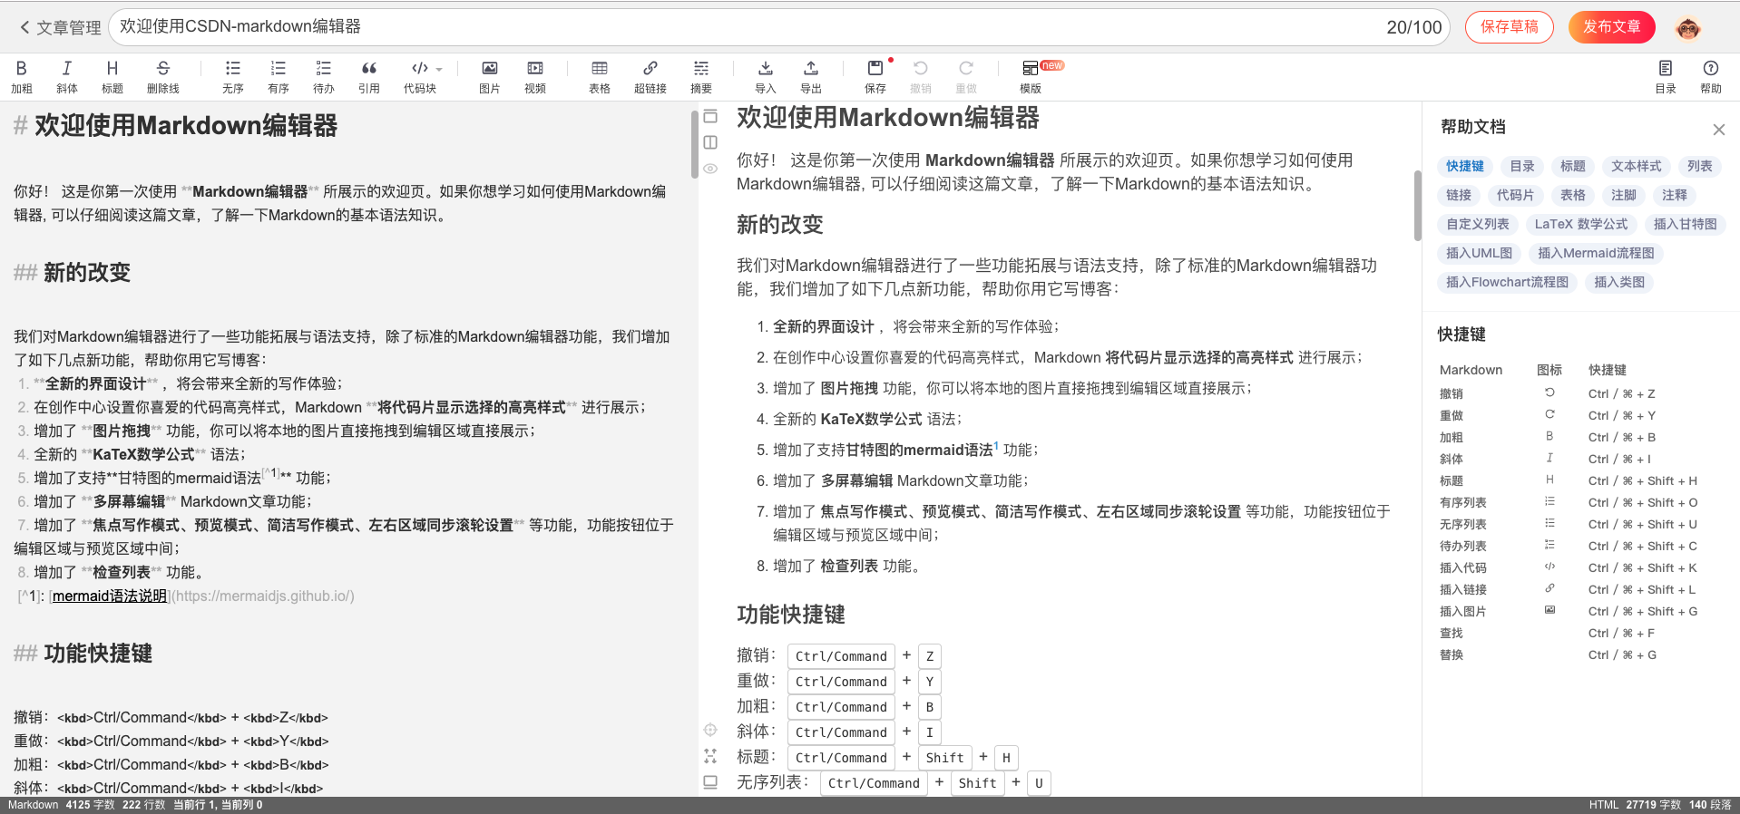The width and height of the screenshot is (1740, 814).
Task: Open user avatar menu
Action: coord(1687,27)
